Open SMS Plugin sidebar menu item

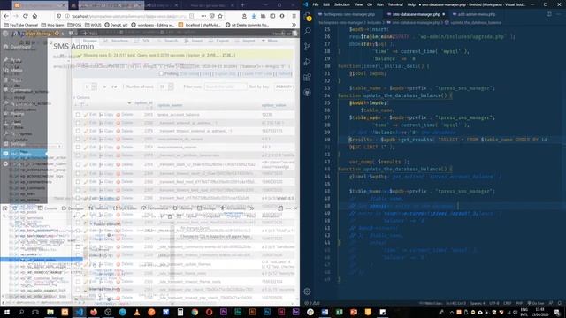[x=24, y=154]
